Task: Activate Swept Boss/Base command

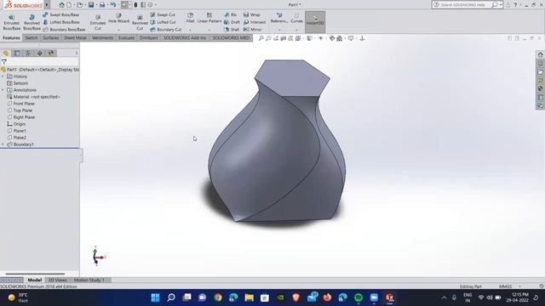Action: pos(60,15)
